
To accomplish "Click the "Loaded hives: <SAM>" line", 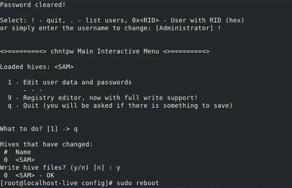I will (37, 67).
